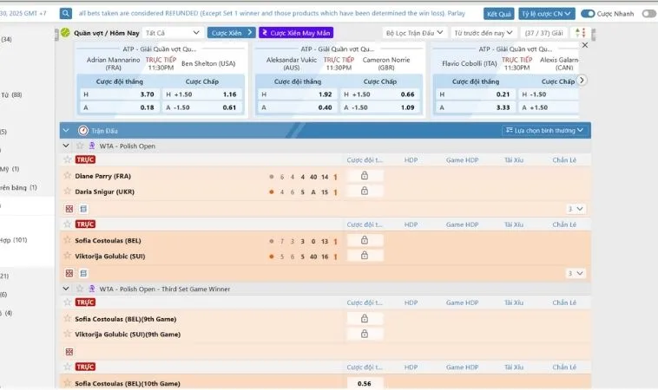Collapse the WTA - Polish Open section
The height and width of the screenshot is (390, 658).
66,146
